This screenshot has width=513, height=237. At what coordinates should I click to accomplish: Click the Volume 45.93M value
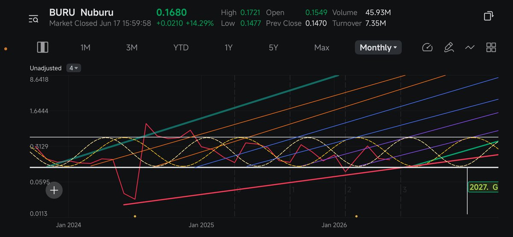pos(378,12)
